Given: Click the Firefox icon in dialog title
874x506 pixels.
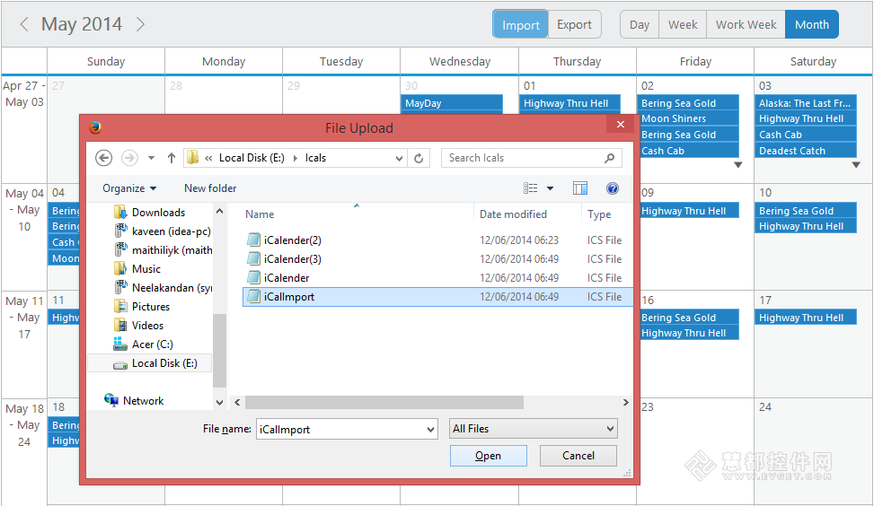Looking at the screenshot, I should coord(95,127).
